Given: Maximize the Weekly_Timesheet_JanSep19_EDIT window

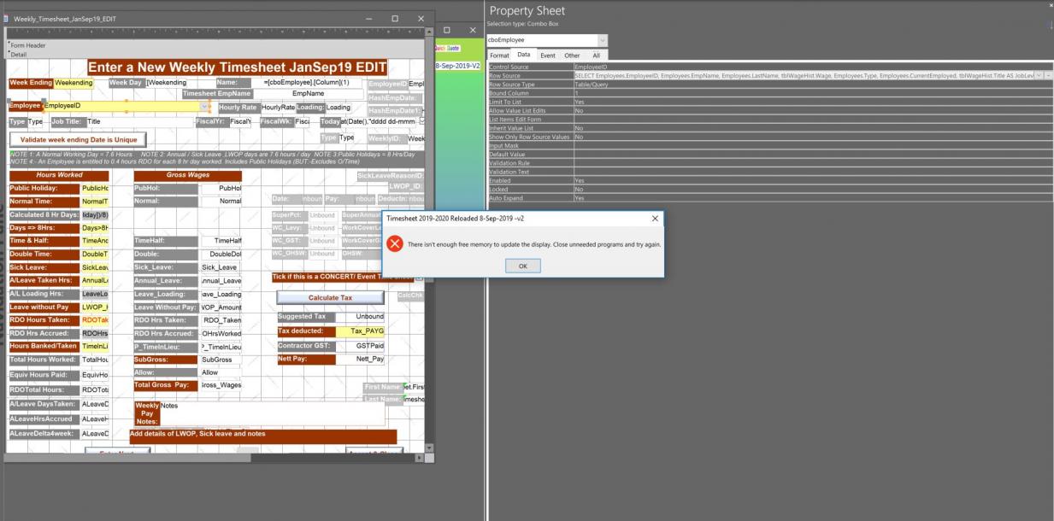Looking at the screenshot, I should (x=395, y=18).
